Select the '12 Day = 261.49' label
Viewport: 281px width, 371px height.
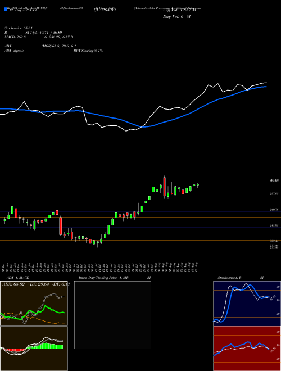22,10
